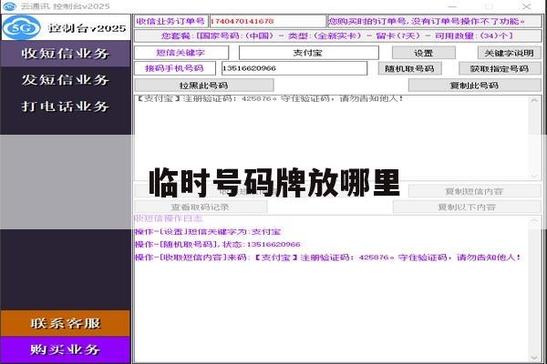Click log line 操作-[设置]短信关键字为:支付宝

pyautogui.click(x=208, y=232)
